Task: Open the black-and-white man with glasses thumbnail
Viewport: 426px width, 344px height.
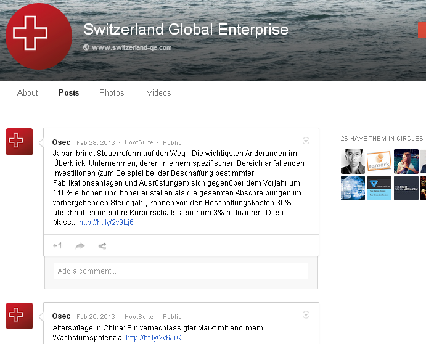Action: (x=353, y=162)
